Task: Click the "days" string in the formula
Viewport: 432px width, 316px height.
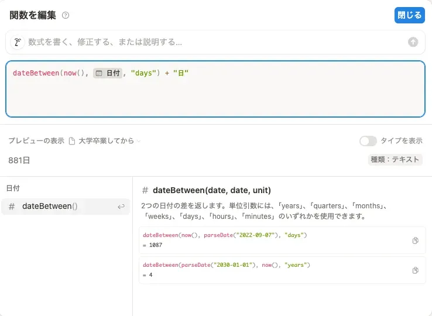Action: click(143, 73)
